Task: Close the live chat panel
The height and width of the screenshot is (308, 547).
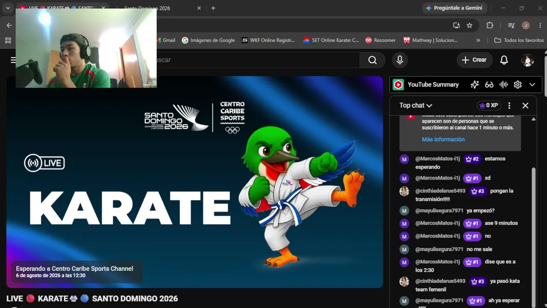Action: [x=525, y=105]
